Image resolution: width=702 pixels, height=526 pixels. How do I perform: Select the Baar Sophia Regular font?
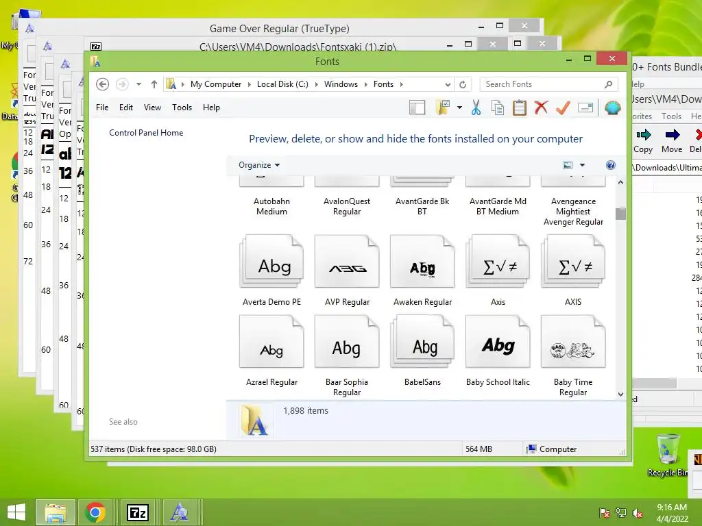tap(347, 355)
